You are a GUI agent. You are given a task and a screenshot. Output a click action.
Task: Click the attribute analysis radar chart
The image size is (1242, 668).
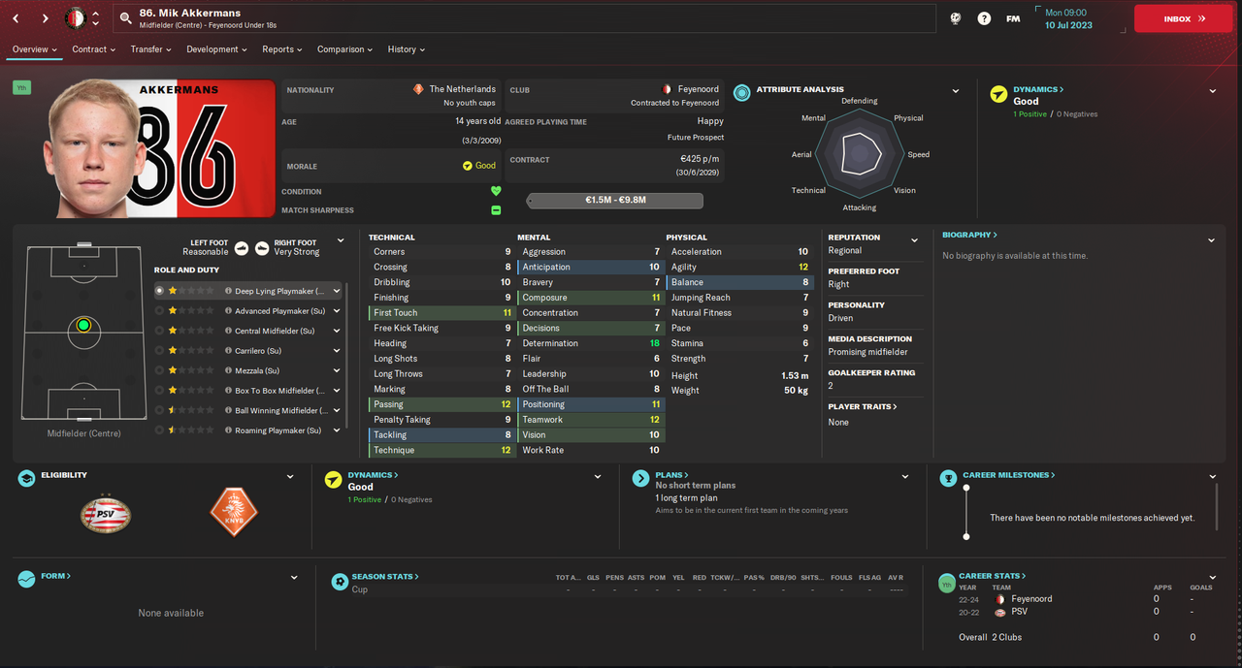pos(860,152)
